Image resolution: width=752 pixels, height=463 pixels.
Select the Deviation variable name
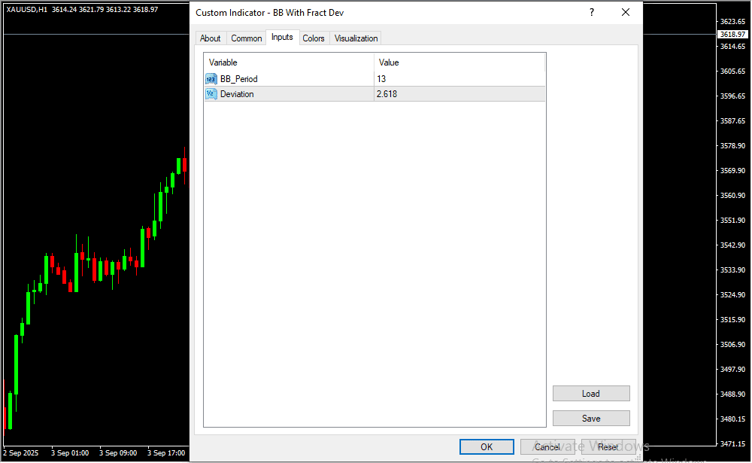pos(237,94)
